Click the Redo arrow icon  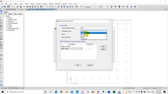[14, 7]
